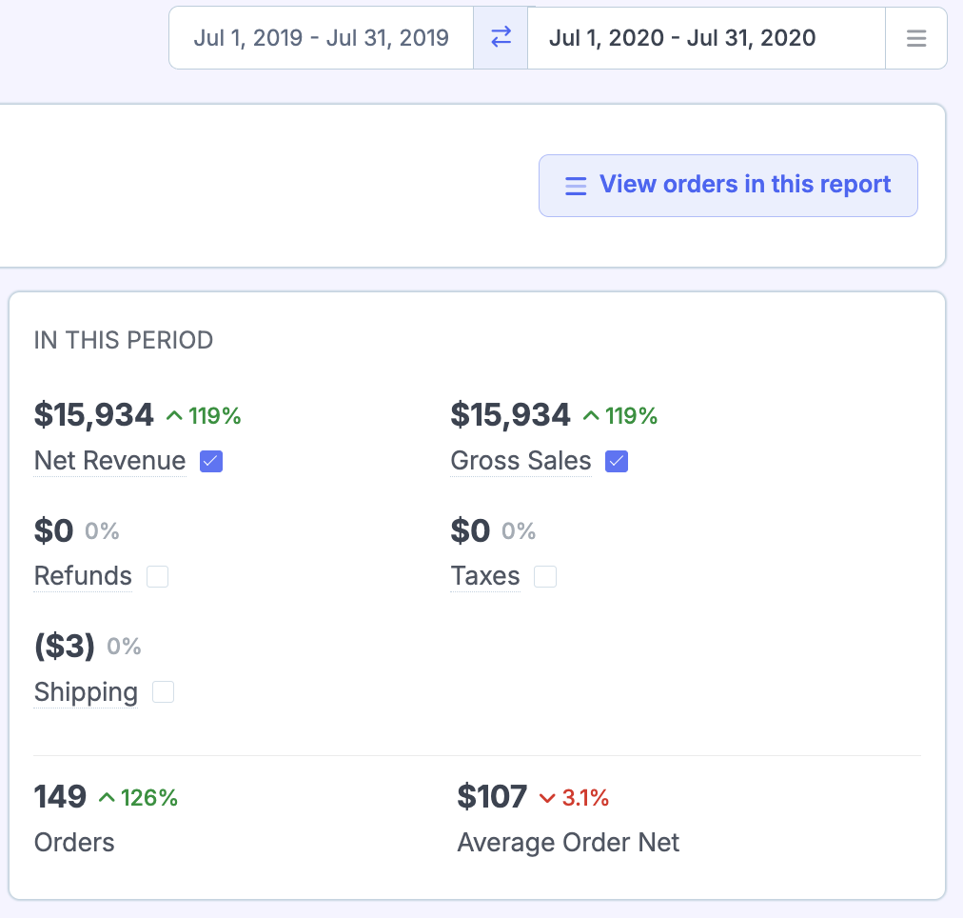Open the Jul 2019 comparison date range picker
This screenshot has width=963, height=918.
(x=321, y=38)
